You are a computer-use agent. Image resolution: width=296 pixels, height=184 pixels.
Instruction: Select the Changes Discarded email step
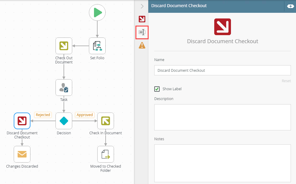point(22,154)
